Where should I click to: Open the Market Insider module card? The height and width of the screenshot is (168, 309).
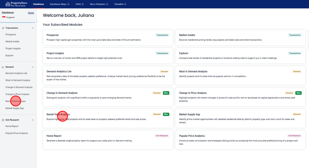(x=240, y=37)
